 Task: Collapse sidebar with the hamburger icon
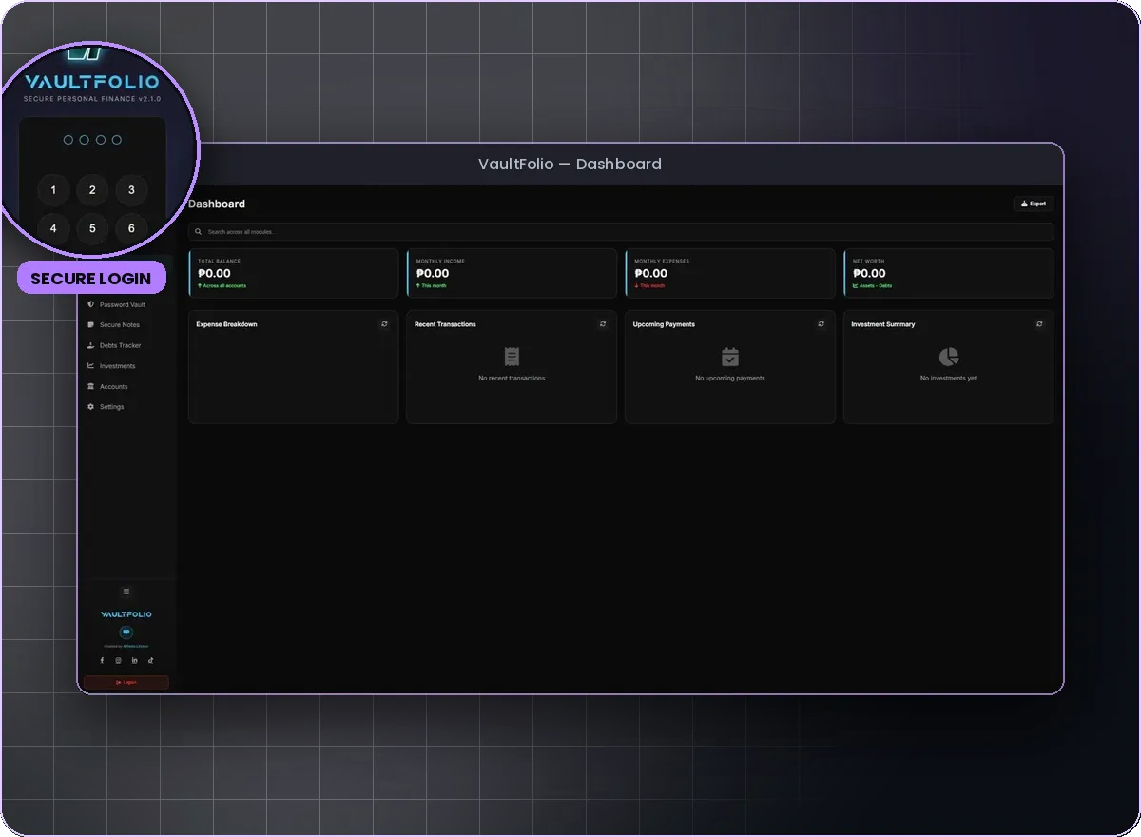pos(126,592)
